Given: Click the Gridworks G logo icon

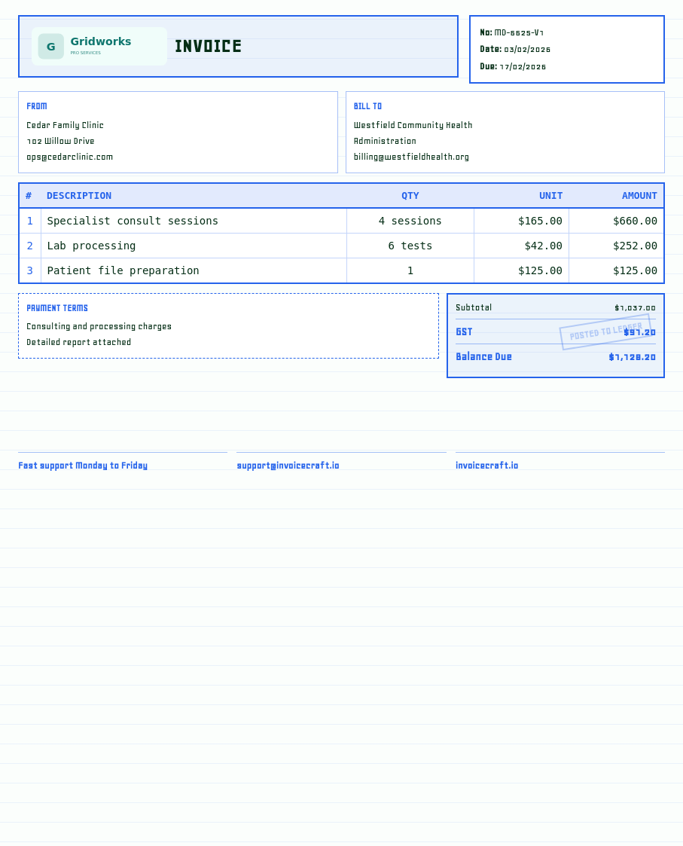Looking at the screenshot, I should [x=50, y=47].
